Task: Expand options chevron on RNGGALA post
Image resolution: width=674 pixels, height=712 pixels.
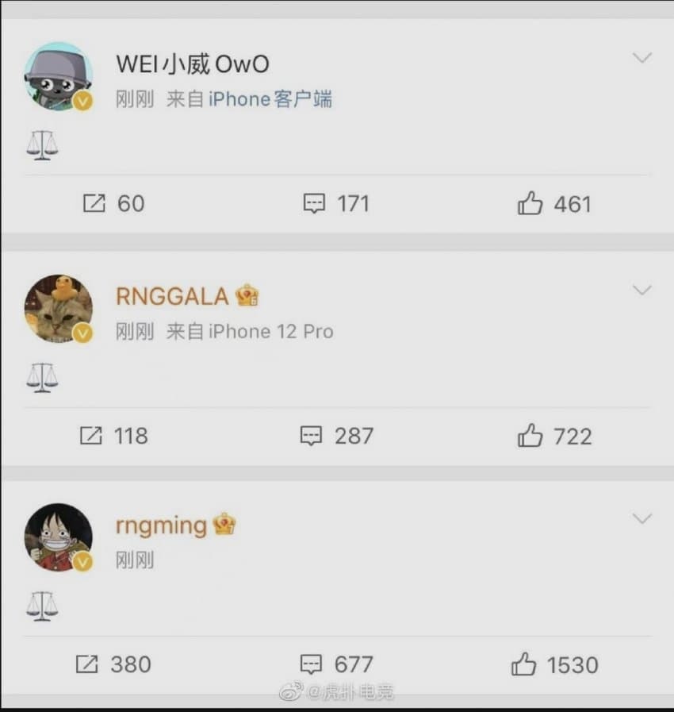Action: (642, 290)
